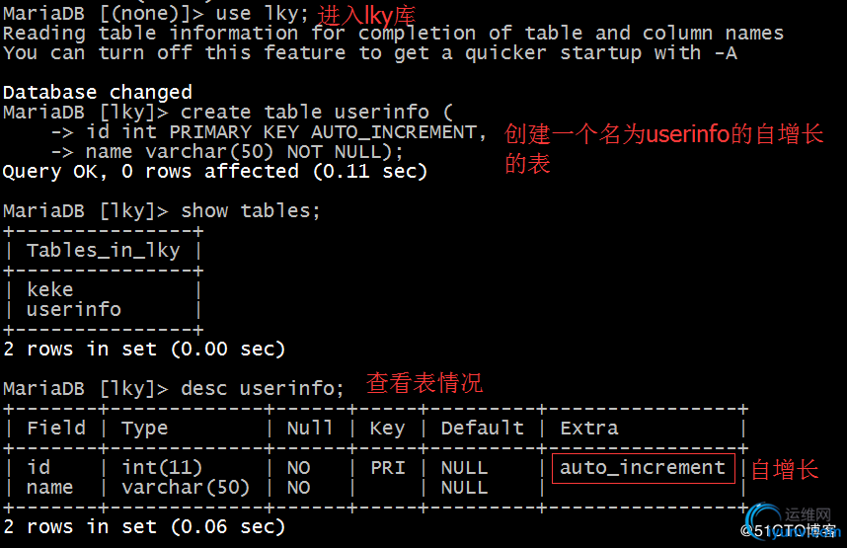Screen dimensions: 847x548
Task: Click the red-boxed auto_increment value
Action: tap(643, 468)
